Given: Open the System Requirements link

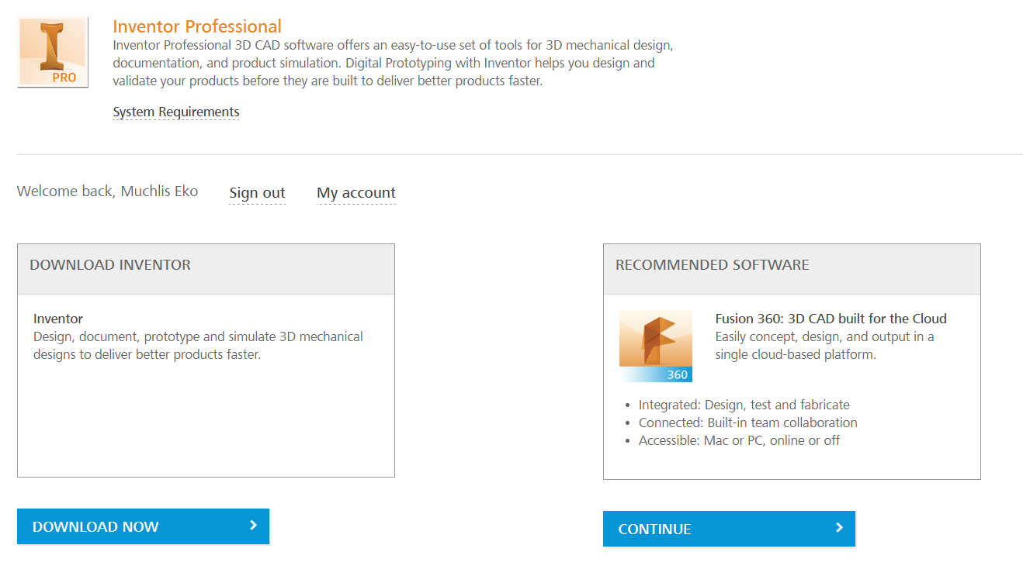Looking at the screenshot, I should pos(175,112).
